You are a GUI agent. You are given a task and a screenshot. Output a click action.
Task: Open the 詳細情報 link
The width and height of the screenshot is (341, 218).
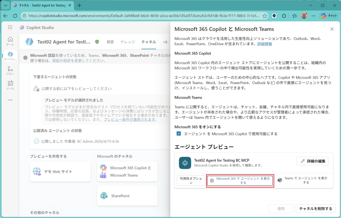click(264, 44)
